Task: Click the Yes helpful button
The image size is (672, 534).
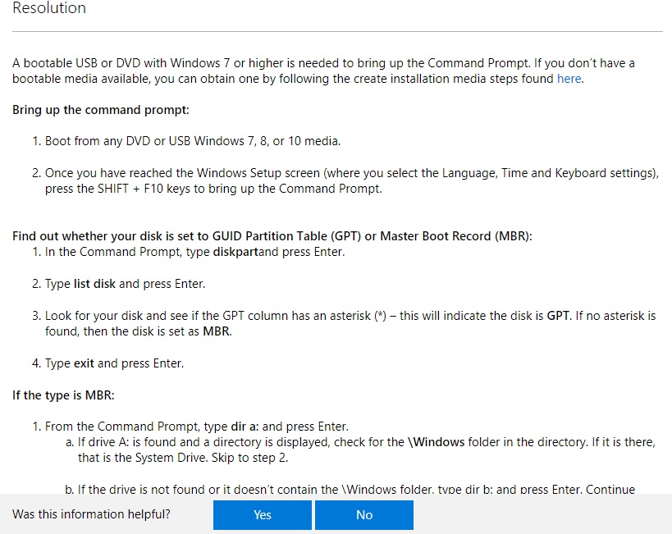Action: tap(263, 514)
